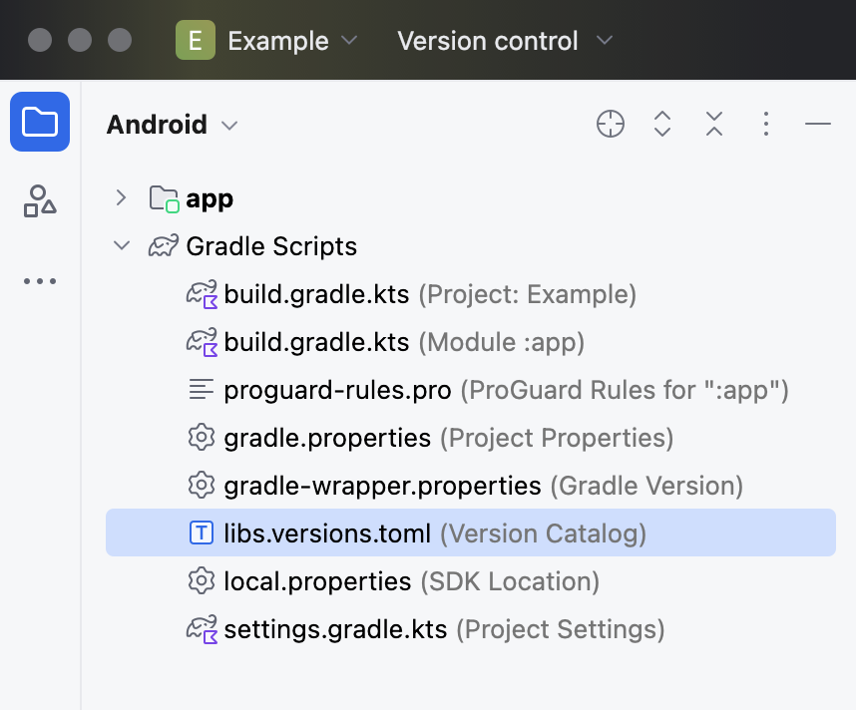Click the green Example project badge
856x710 pixels.
pyautogui.click(x=195, y=41)
